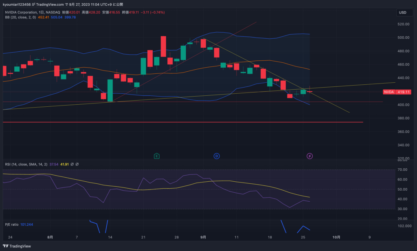Click the date label 21 on time axis
417x251 pixels.
(143, 237)
